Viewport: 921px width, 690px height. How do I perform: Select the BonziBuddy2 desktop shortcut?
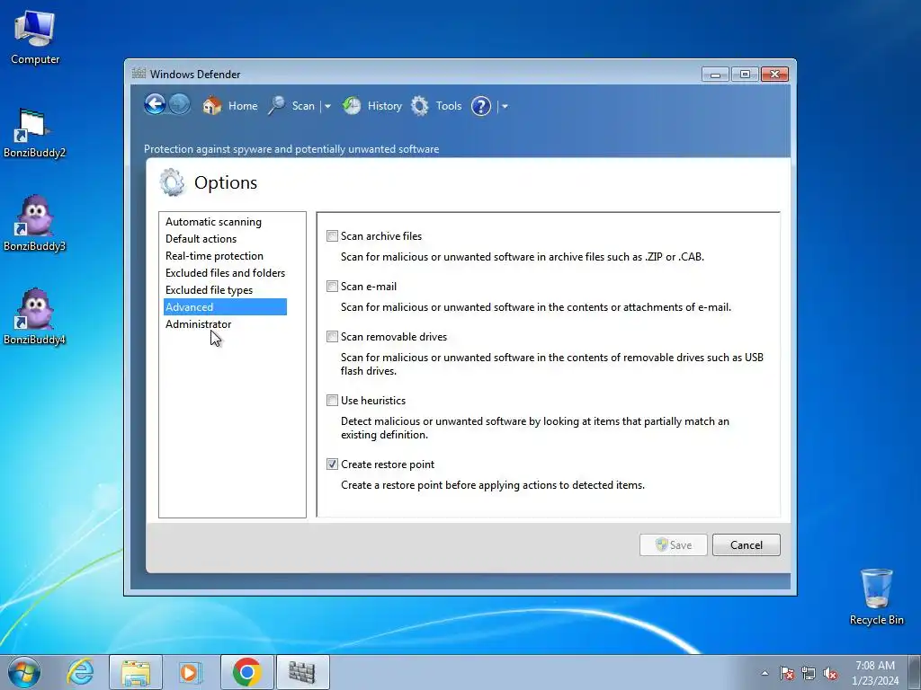[x=35, y=133]
